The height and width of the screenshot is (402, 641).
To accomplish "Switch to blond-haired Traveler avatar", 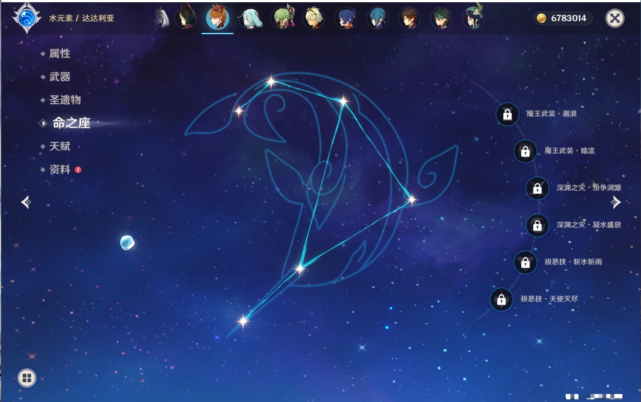I will pos(314,18).
